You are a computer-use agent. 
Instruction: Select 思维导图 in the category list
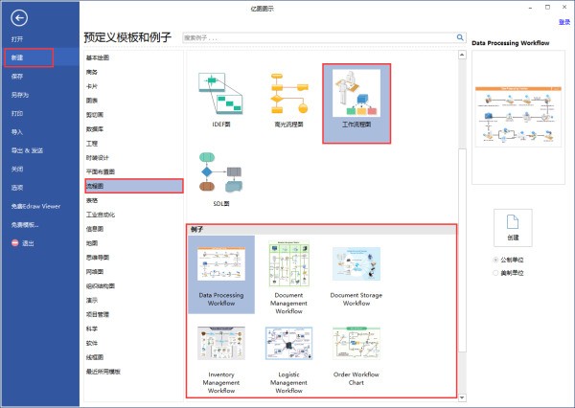click(100, 257)
